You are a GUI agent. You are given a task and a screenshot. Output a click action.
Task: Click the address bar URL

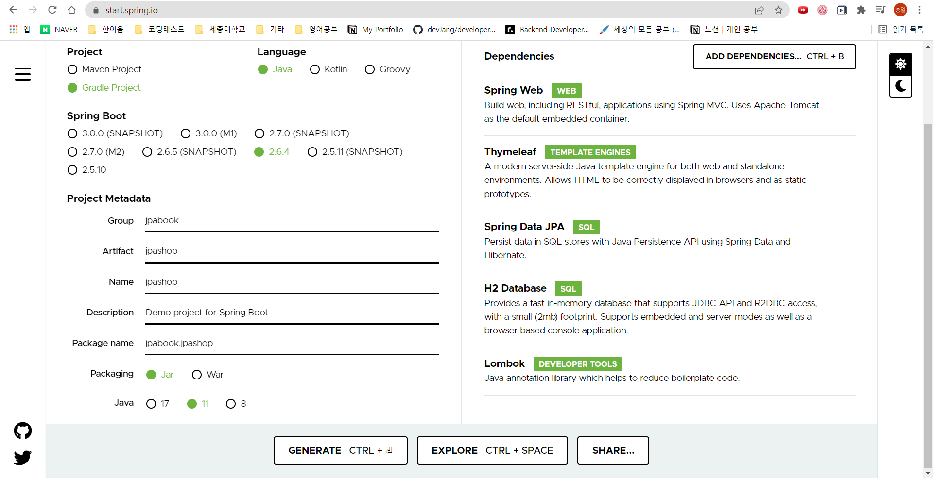click(132, 10)
